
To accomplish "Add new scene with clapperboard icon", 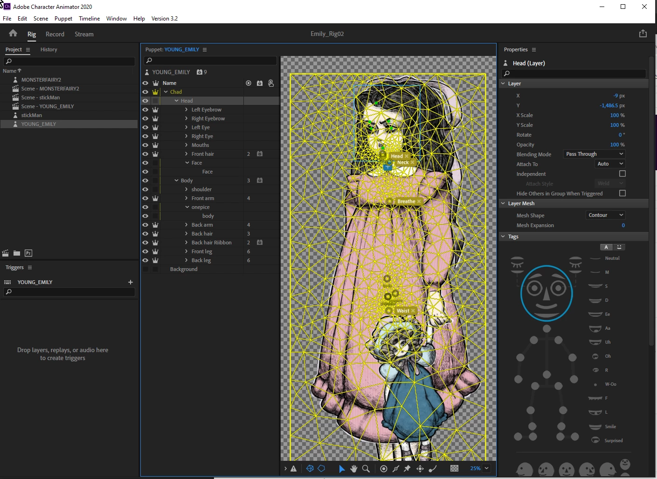I will coord(6,253).
